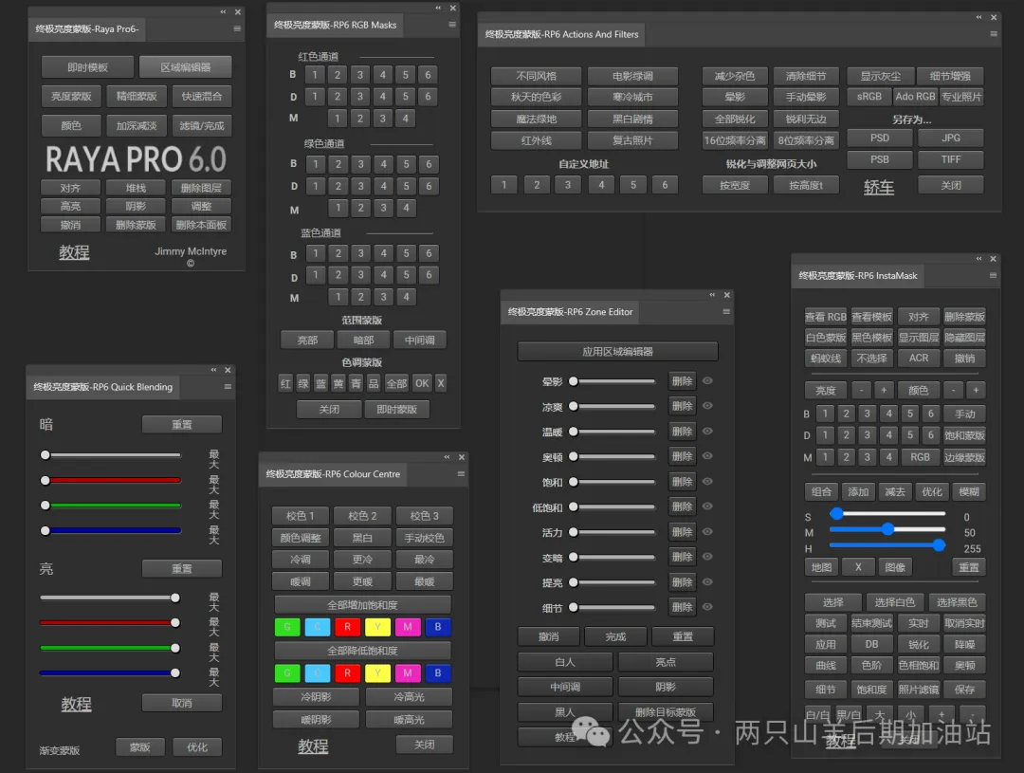1024x773 pixels.
Task: Click the green G swatch under 全部增加饱和度
Action: click(x=287, y=627)
